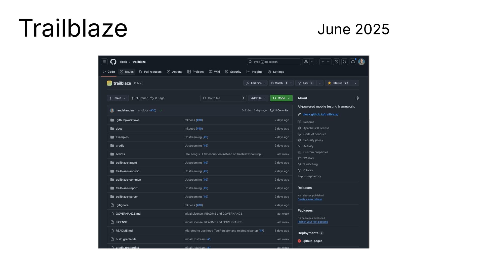Viewport: 483px width, 272px height.
Task: Click the README.md file icon
Action: [112, 231]
